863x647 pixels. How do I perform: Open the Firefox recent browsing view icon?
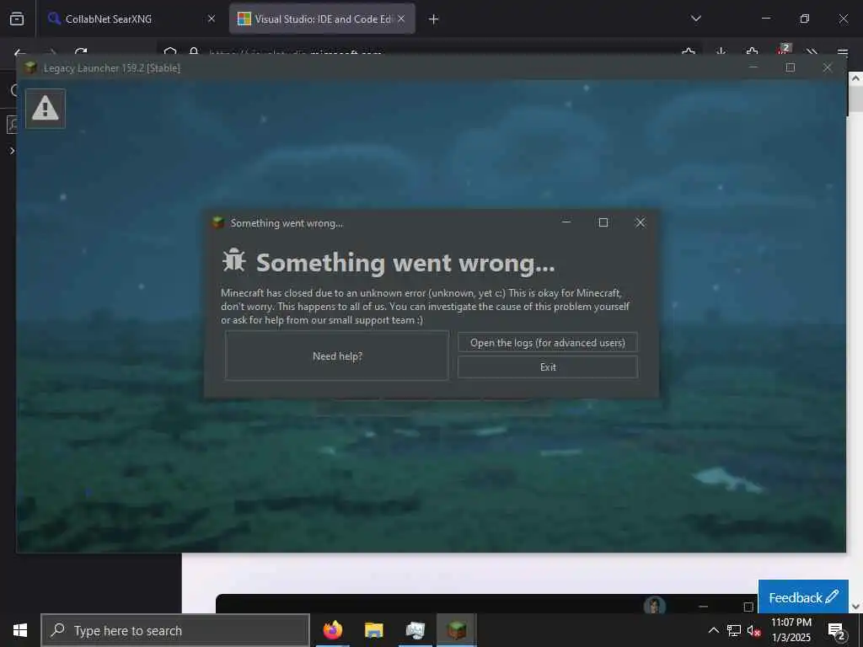tap(17, 19)
